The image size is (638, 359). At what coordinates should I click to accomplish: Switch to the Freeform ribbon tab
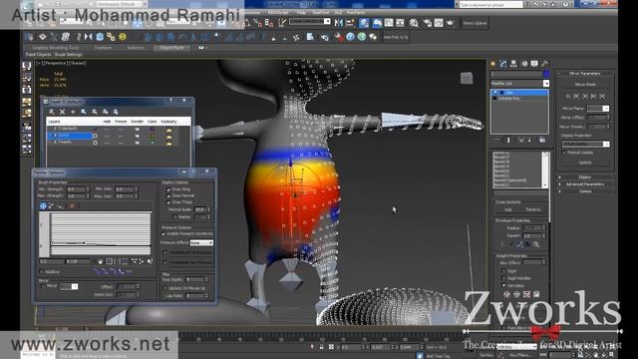[x=103, y=48]
